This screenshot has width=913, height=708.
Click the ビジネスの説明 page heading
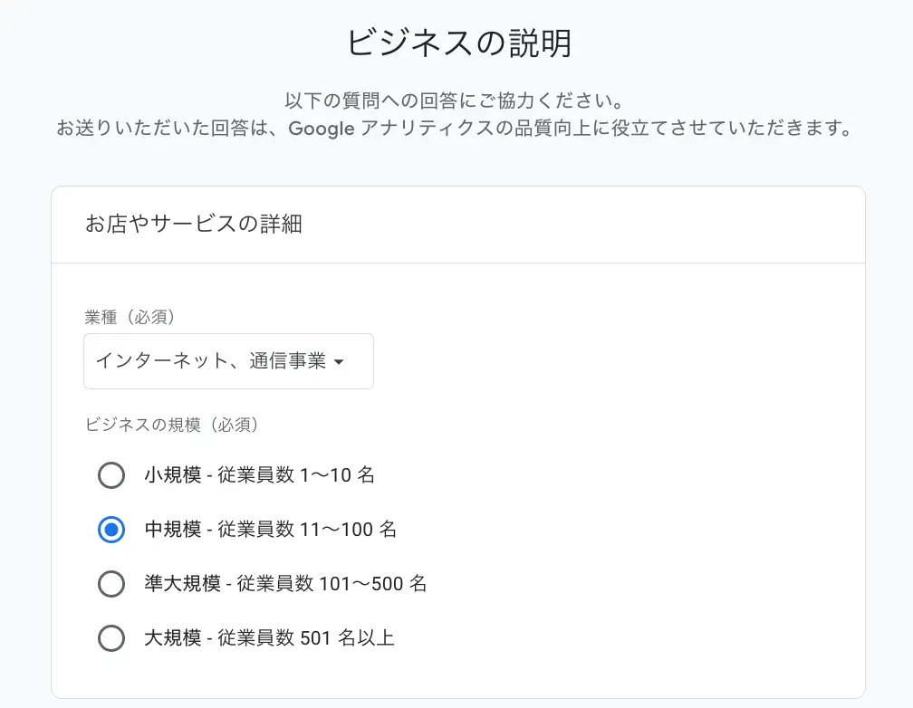pyautogui.click(x=459, y=43)
